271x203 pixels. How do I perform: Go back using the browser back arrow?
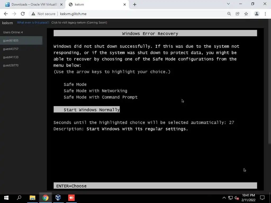[6, 14]
